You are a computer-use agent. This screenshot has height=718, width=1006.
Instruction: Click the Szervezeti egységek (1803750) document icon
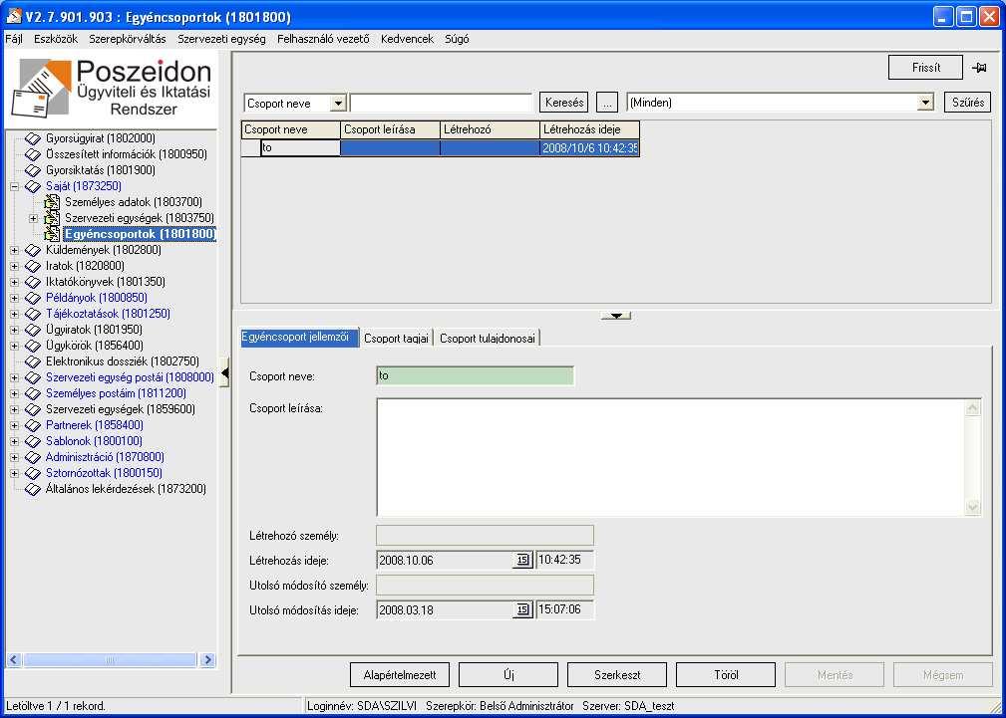[52, 219]
